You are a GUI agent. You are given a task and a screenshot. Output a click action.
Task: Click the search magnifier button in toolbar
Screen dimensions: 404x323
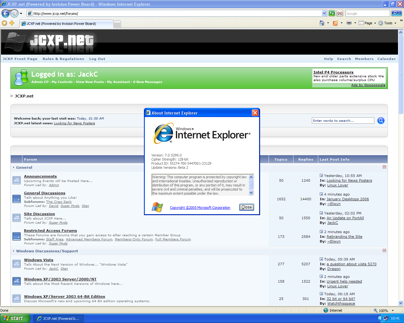(x=395, y=13)
